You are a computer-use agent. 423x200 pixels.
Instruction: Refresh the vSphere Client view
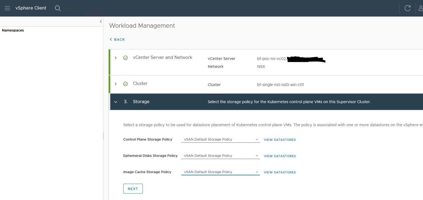408,8
